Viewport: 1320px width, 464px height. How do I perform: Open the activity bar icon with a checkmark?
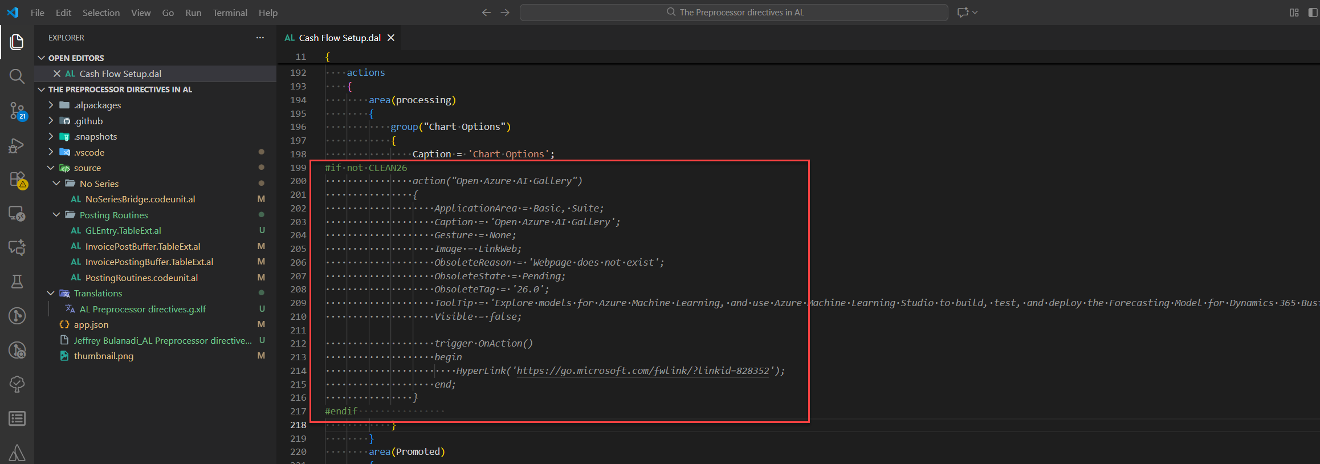click(x=17, y=384)
